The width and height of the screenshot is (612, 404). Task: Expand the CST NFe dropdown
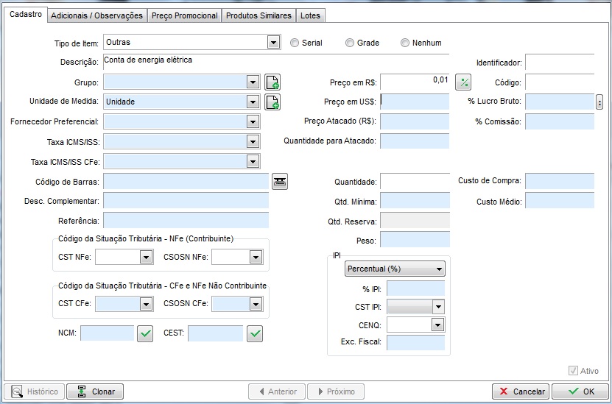[x=146, y=257]
